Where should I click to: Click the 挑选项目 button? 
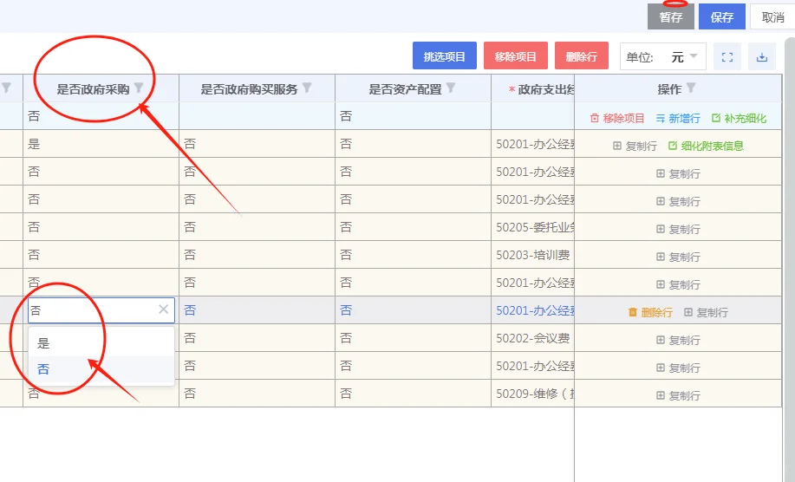point(444,55)
